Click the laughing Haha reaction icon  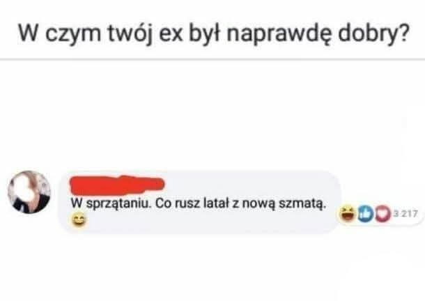348,213
